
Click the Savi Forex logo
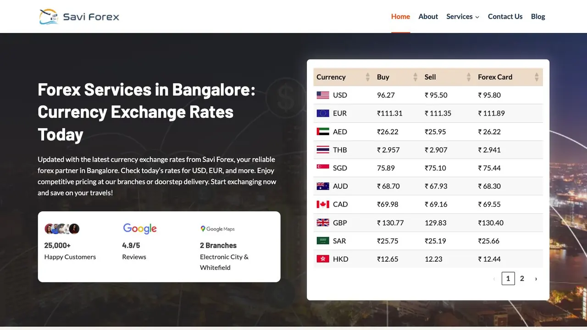tap(79, 16)
